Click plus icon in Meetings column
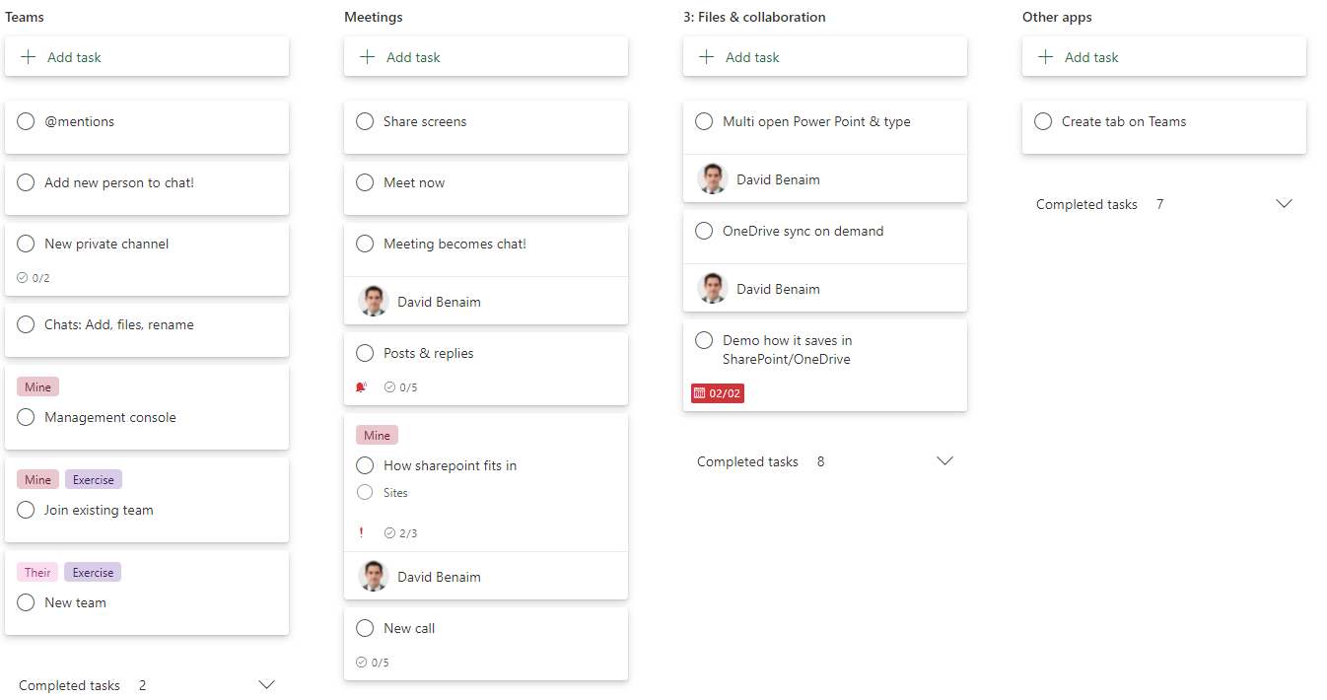Screen dimensions: 1327x700 368,57
